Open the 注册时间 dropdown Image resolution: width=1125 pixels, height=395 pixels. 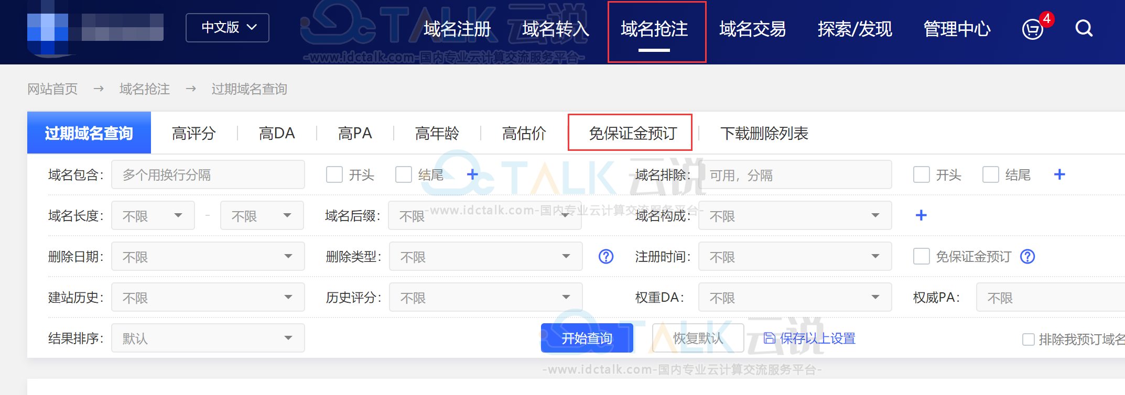pyautogui.click(x=795, y=256)
